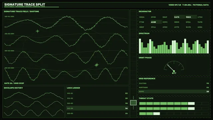This screenshot has width=213, height=120.
Task: Click the Easting row in Grid Reference
Action: tap(174, 83)
